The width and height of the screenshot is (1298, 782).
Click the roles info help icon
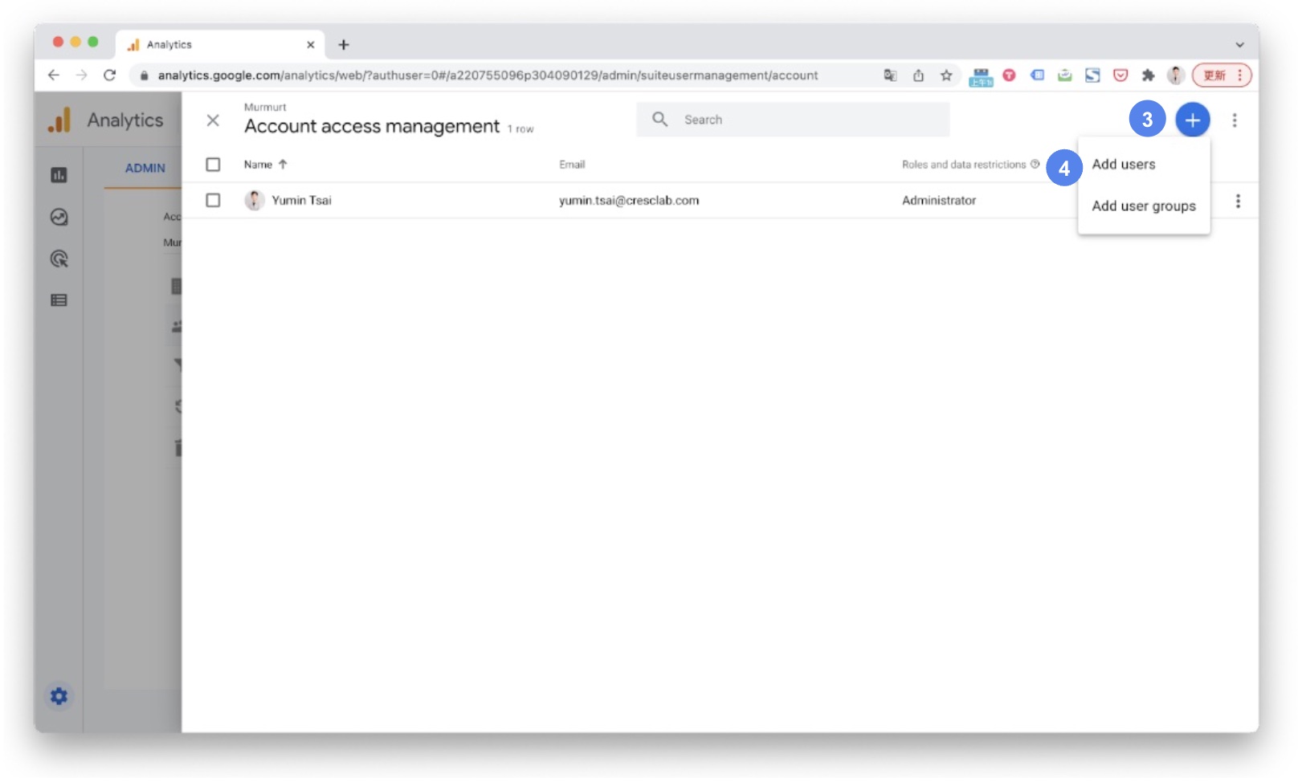(1035, 164)
